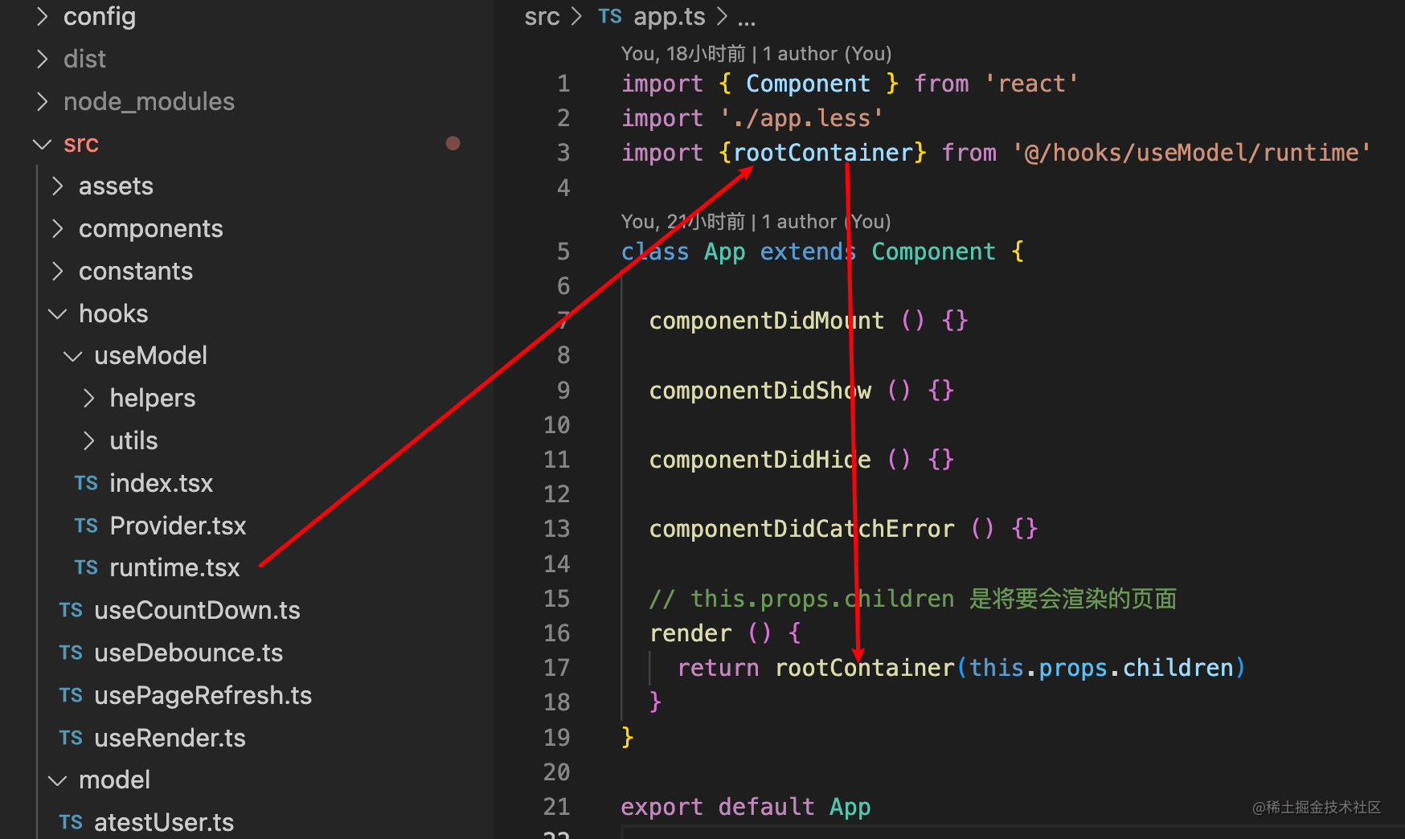
Task: Click line number 3 in the gutter
Action: (x=563, y=153)
